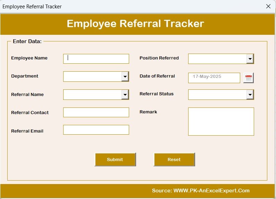Expand the Position Referred dropdown

pos(250,59)
